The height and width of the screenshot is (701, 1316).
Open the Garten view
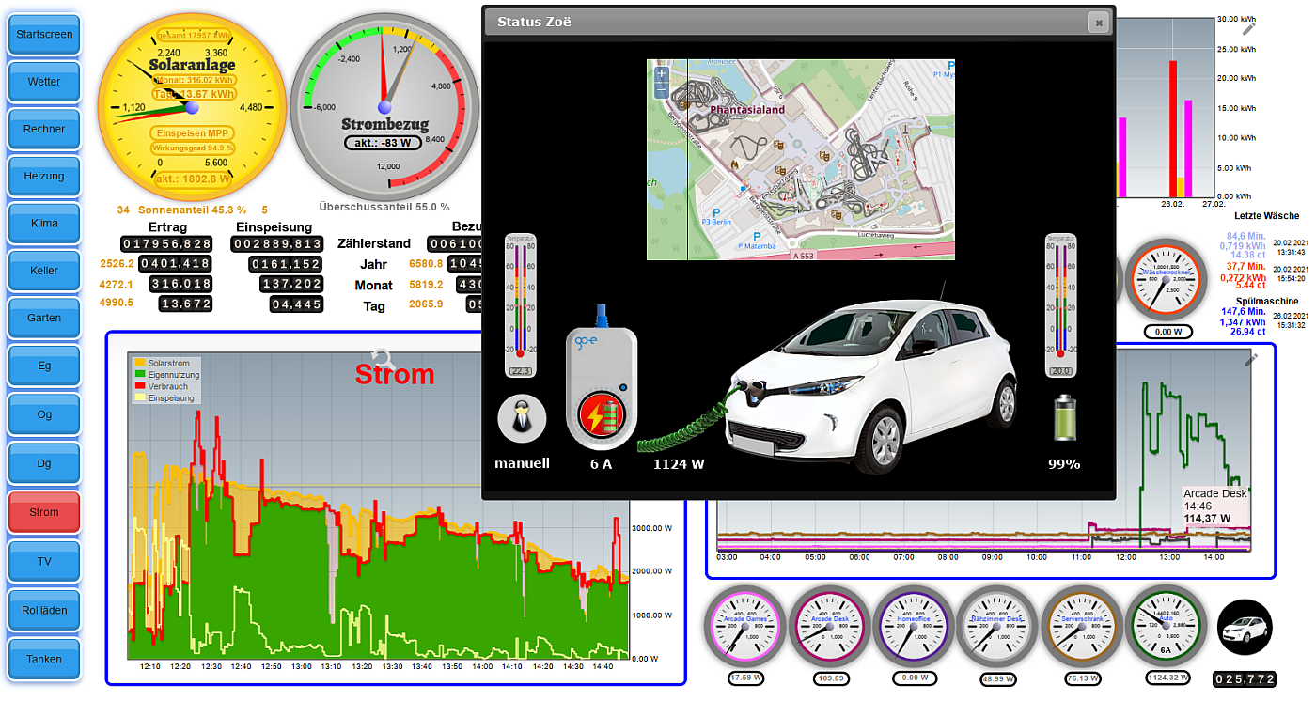click(x=44, y=318)
